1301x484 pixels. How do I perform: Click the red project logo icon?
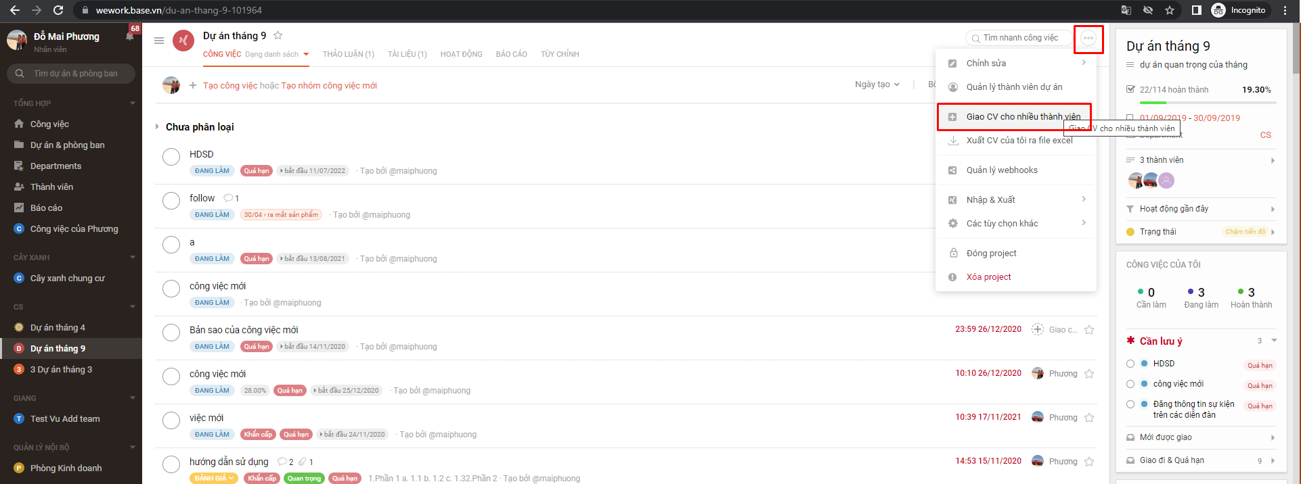(x=183, y=41)
